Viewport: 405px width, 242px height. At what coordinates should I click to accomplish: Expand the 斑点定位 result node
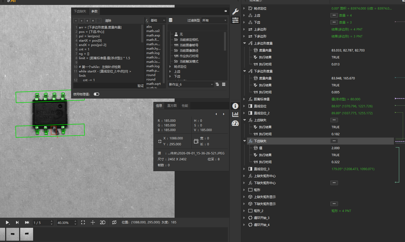coord(244,8)
